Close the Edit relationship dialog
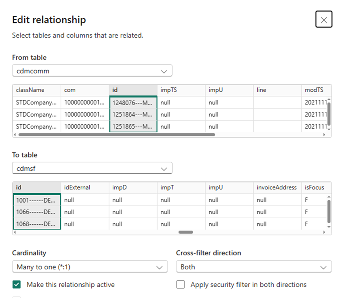 [324, 19]
